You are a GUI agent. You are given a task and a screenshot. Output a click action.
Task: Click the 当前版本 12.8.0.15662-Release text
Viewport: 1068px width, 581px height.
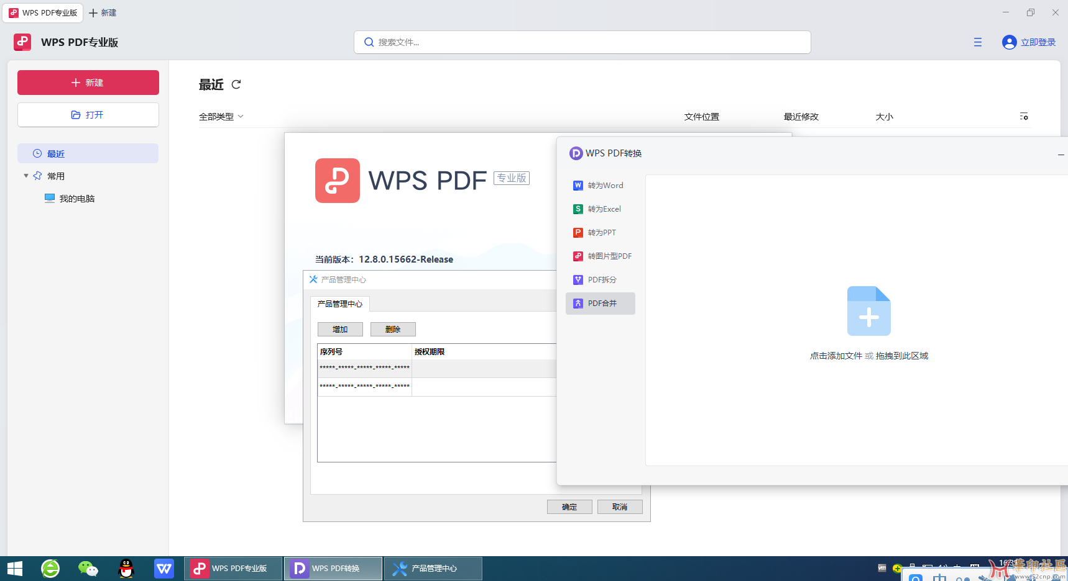tap(384, 259)
